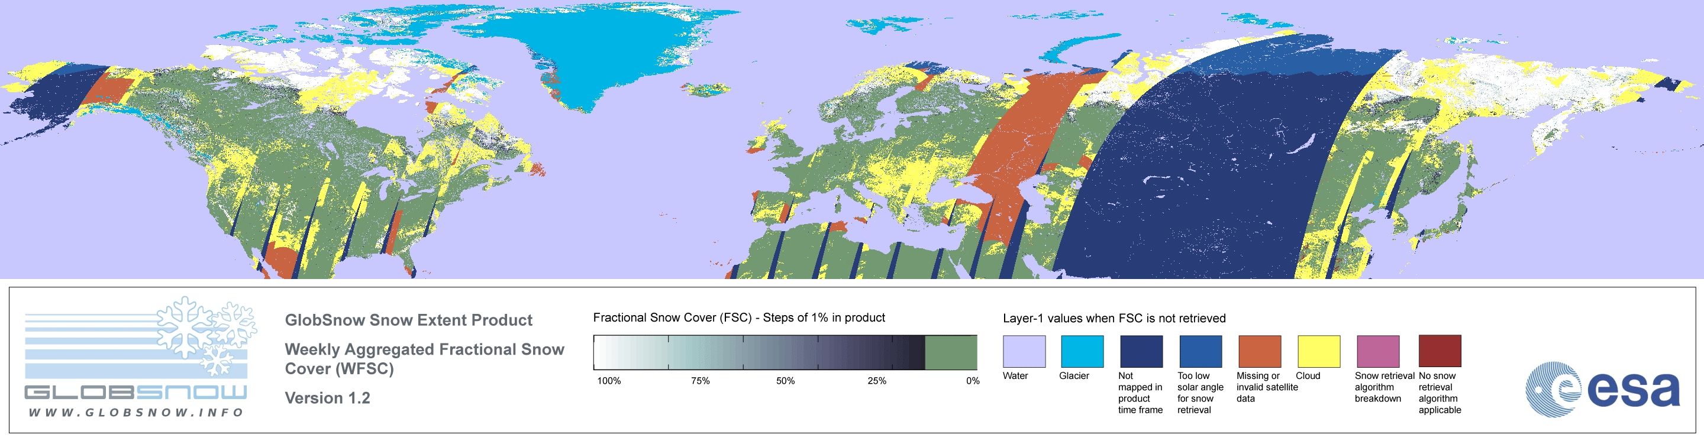Click the 25% scale label
Viewport: 1704px width, 441px height.
(876, 381)
